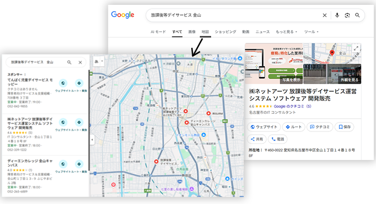The image size is (376, 204).
Task: Open website icon for ディーエンカレッジ listing
Action: tap(63, 164)
